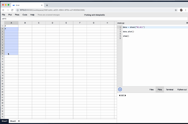The width and height of the screenshot is (188, 124).
Task: Switch to the Terminal tab
Action: pyautogui.click(x=169, y=89)
